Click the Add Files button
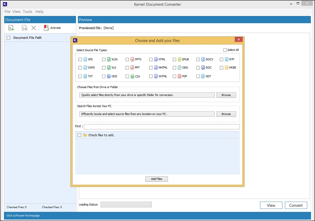This screenshot has height=221, width=315. 156,179
